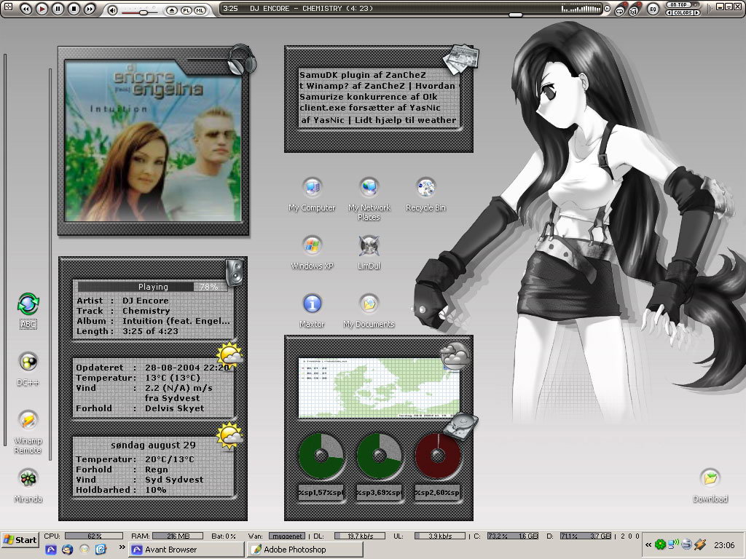This screenshot has height=559, width=746.
Task: Click the weather map thumbnail
Action: coord(379,389)
